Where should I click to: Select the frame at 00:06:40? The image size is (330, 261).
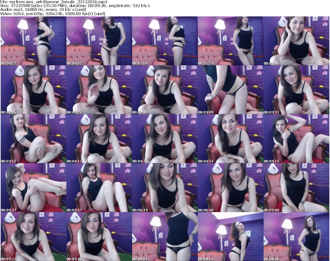pyautogui.click(x=230, y=188)
